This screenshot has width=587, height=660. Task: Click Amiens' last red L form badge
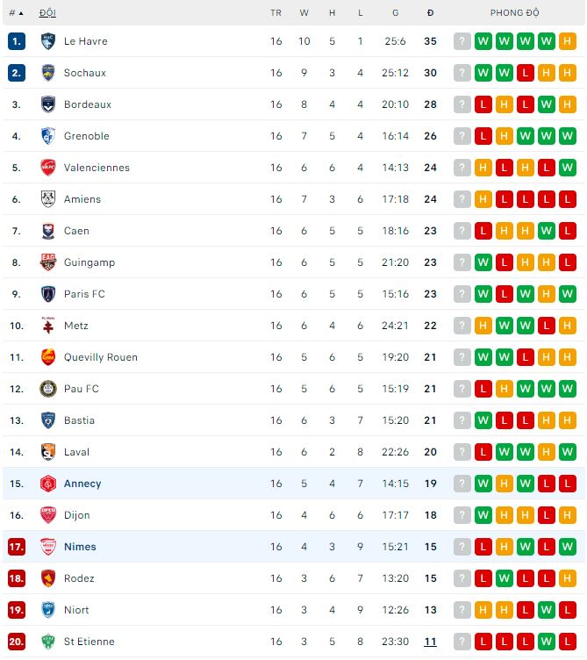567,199
